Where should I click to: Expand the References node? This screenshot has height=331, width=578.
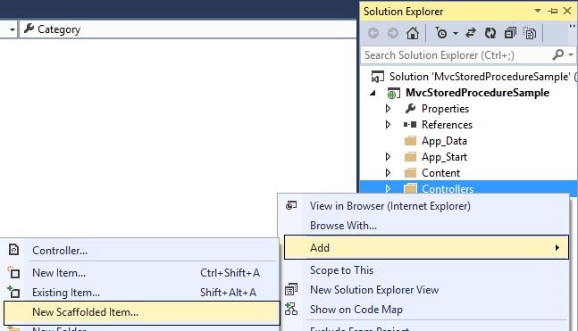pyautogui.click(x=388, y=125)
